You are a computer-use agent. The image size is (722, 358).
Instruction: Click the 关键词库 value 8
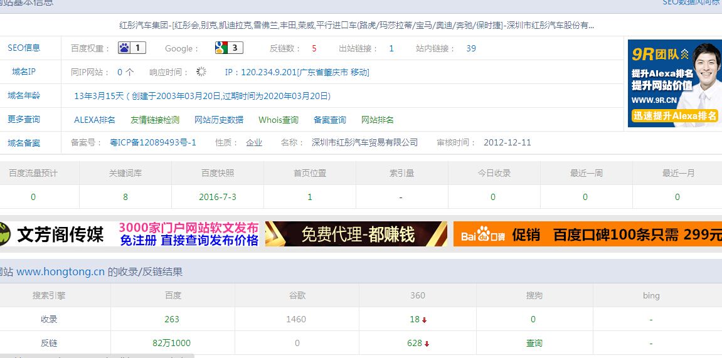(x=125, y=197)
